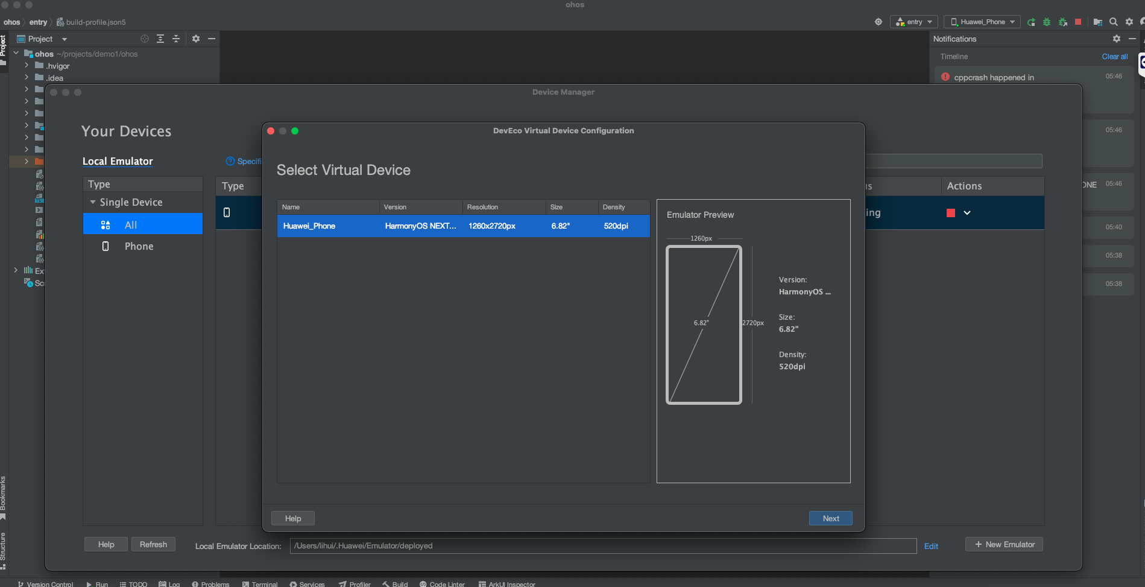
Task: Click the Next button in configuration dialog
Action: tap(830, 518)
